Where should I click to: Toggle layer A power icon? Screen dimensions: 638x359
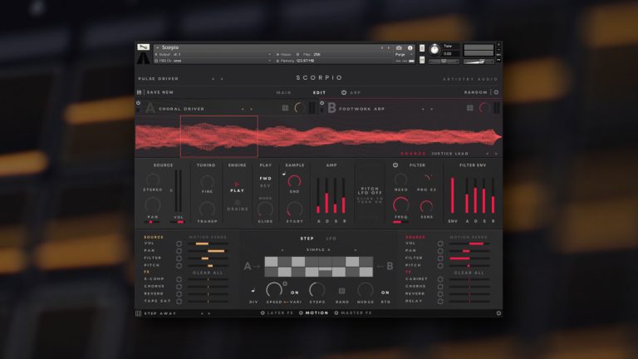point(139,103)
